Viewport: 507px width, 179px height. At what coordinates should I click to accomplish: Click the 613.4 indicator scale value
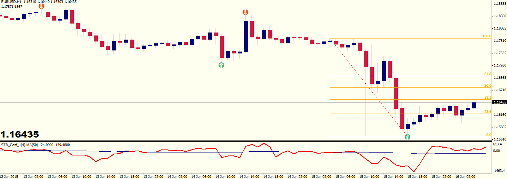tap(498, 144)
